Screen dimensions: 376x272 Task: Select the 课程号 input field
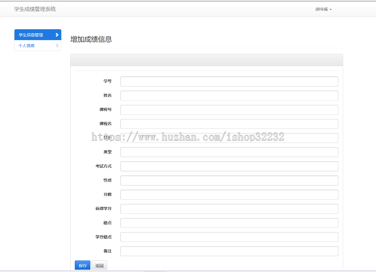(229, 109)
